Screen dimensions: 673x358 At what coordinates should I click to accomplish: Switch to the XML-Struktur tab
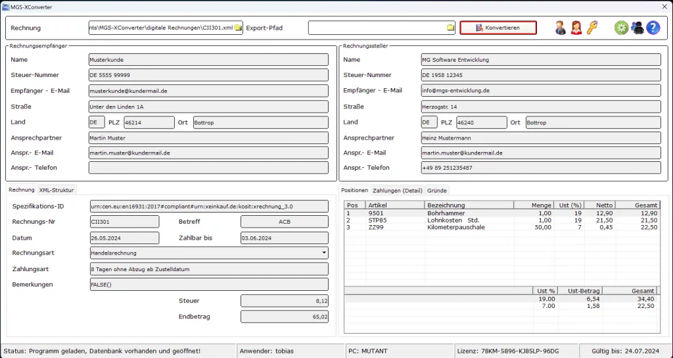57,190
